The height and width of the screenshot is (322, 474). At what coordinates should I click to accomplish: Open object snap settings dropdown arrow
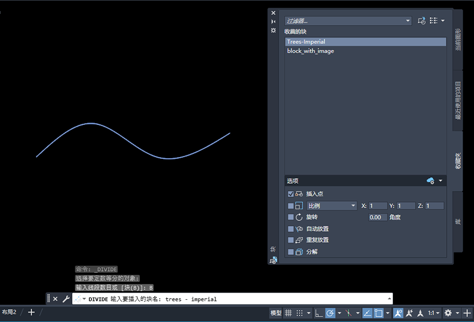pyautogui.click(x=388, y=313)
